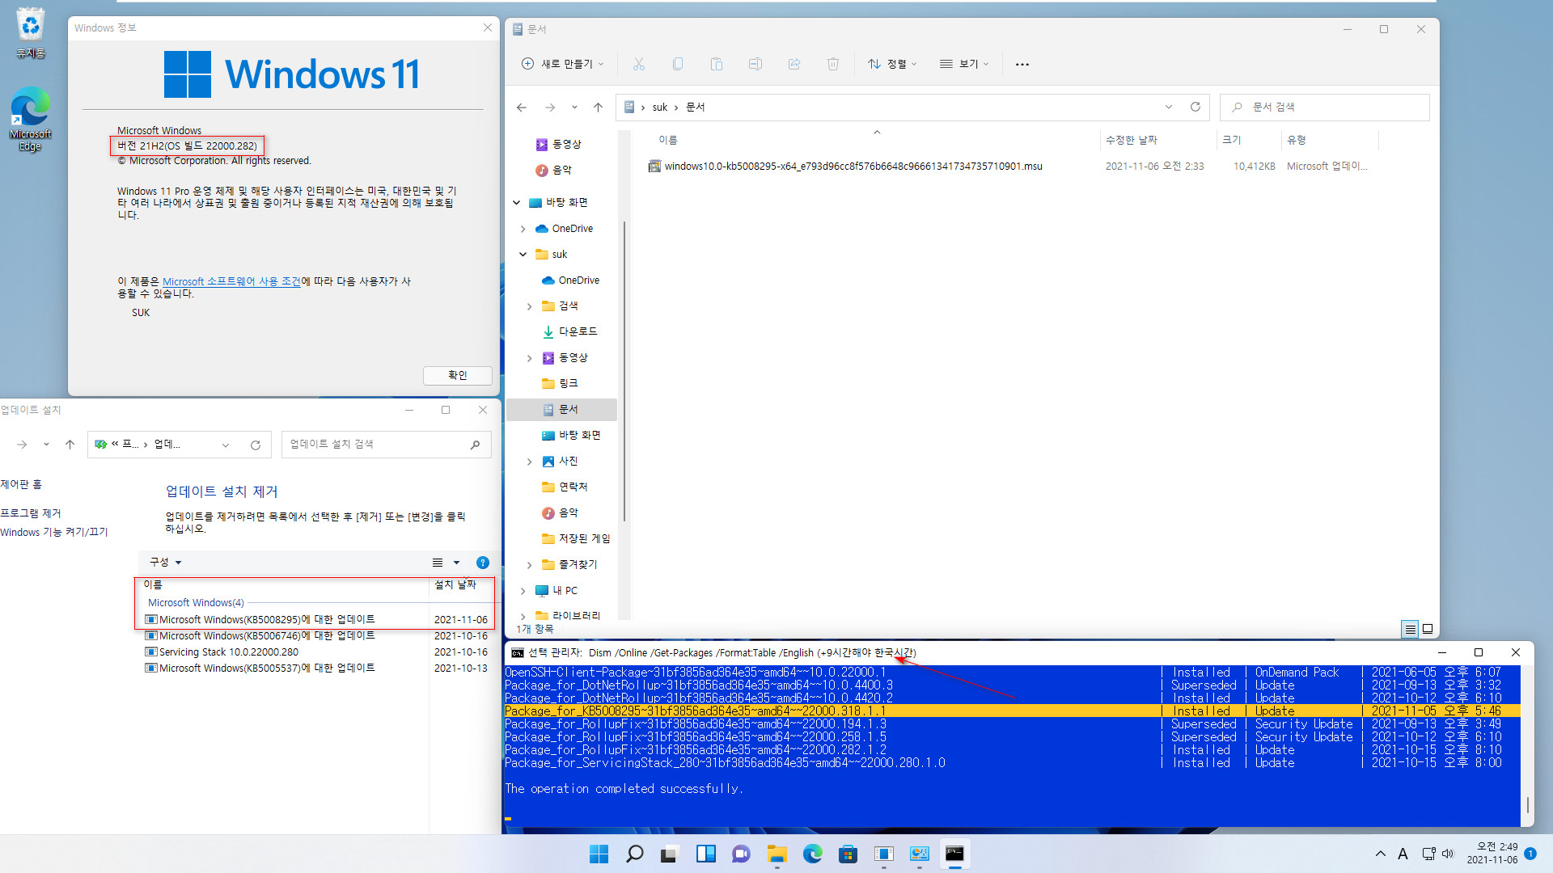This screenshot has width=1553, height=873.
Task: Open the 정렬 sort dropdown
Action: (x=892, y=64)
